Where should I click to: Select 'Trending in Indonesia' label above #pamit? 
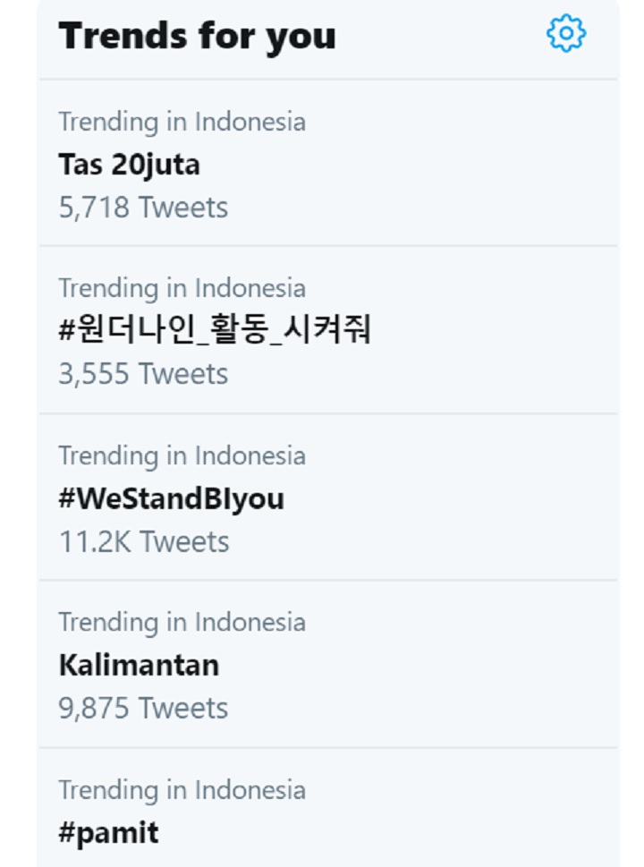(182, 790)
